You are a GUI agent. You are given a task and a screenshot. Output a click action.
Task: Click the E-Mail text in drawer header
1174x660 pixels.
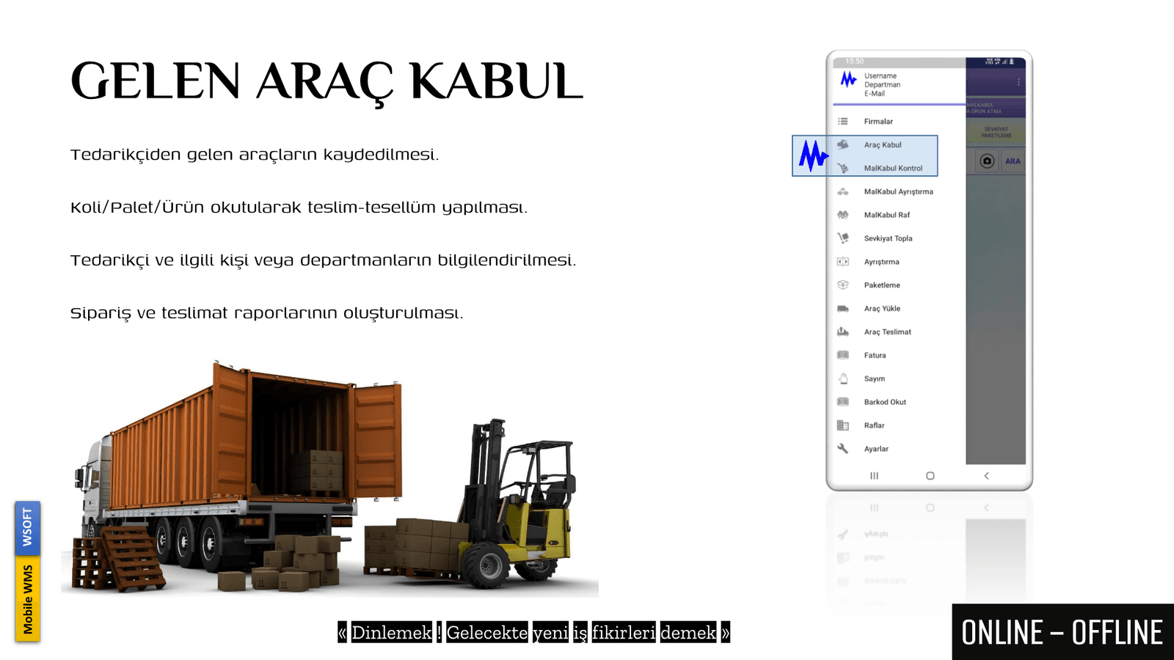click(875, 94)
